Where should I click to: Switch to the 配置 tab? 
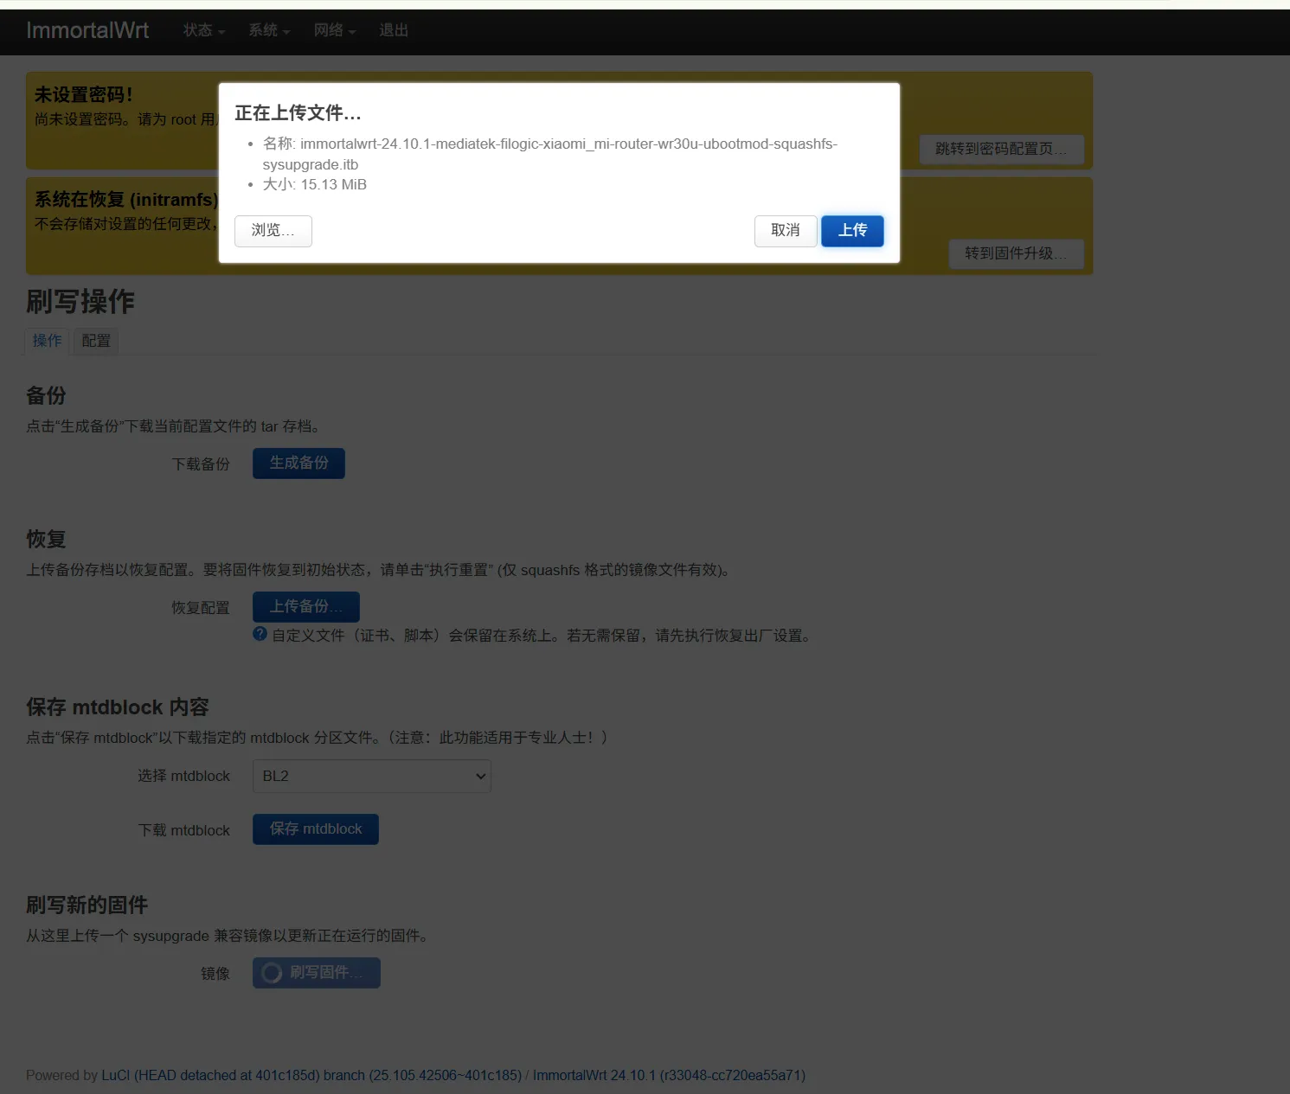(96, 341)
